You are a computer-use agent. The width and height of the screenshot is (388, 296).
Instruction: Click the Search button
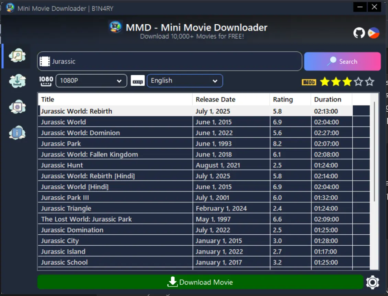tap(342, 61)
